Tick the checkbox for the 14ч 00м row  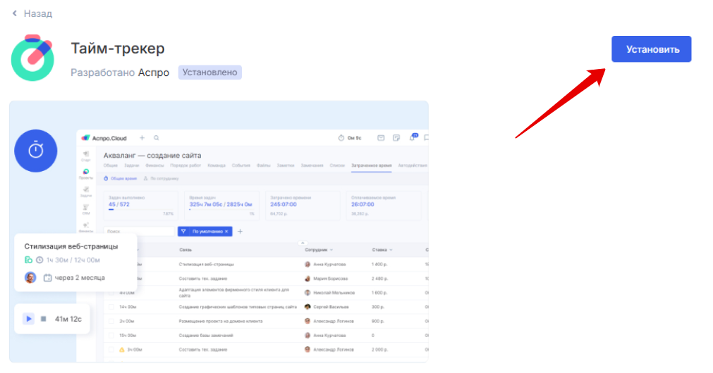point(110,307)
